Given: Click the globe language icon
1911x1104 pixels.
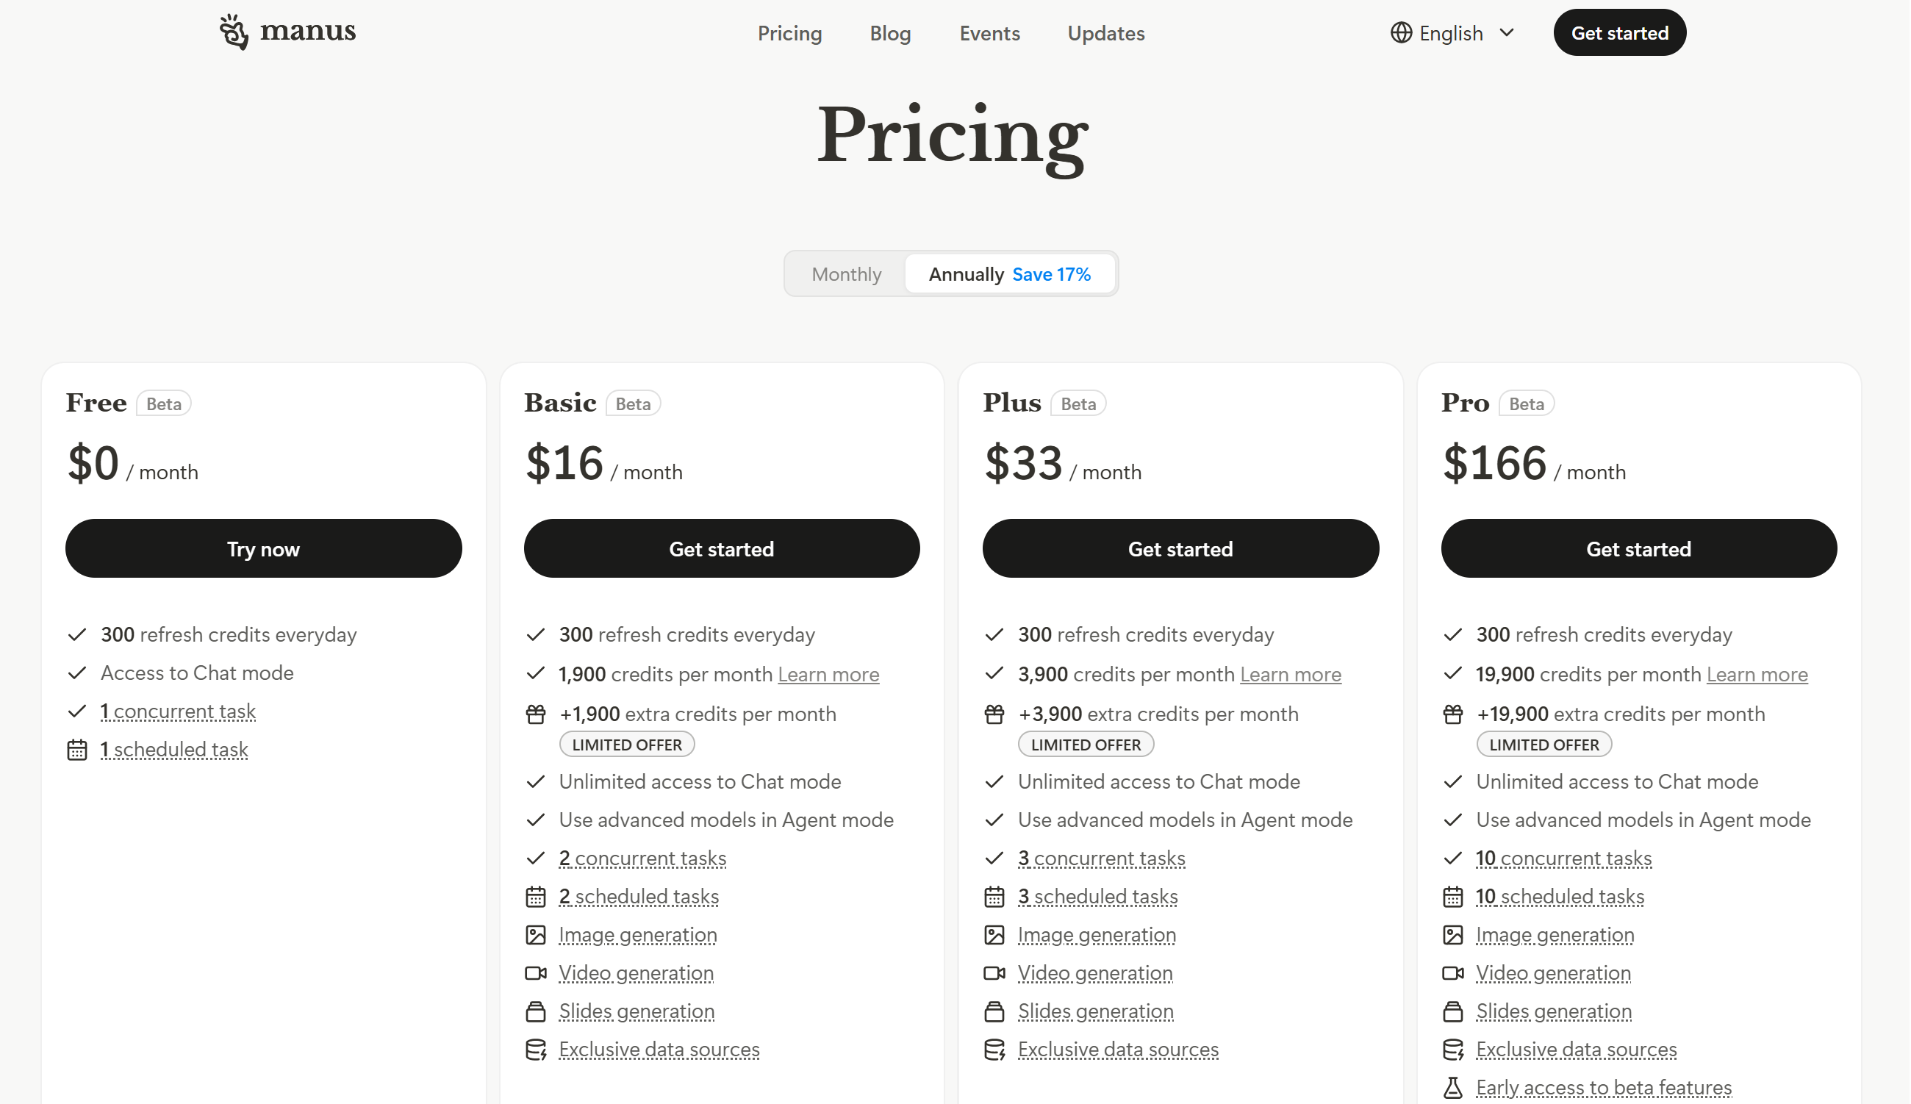Looking at the screenshot, I should point(1401,32).
